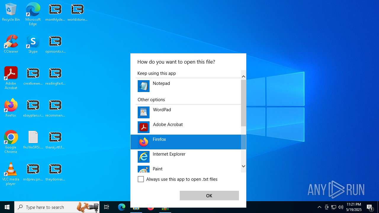Open Skype desktop shortcut

tap(33, 44)
